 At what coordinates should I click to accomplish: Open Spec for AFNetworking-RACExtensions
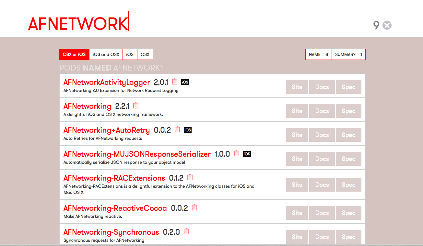coord(348,185)
